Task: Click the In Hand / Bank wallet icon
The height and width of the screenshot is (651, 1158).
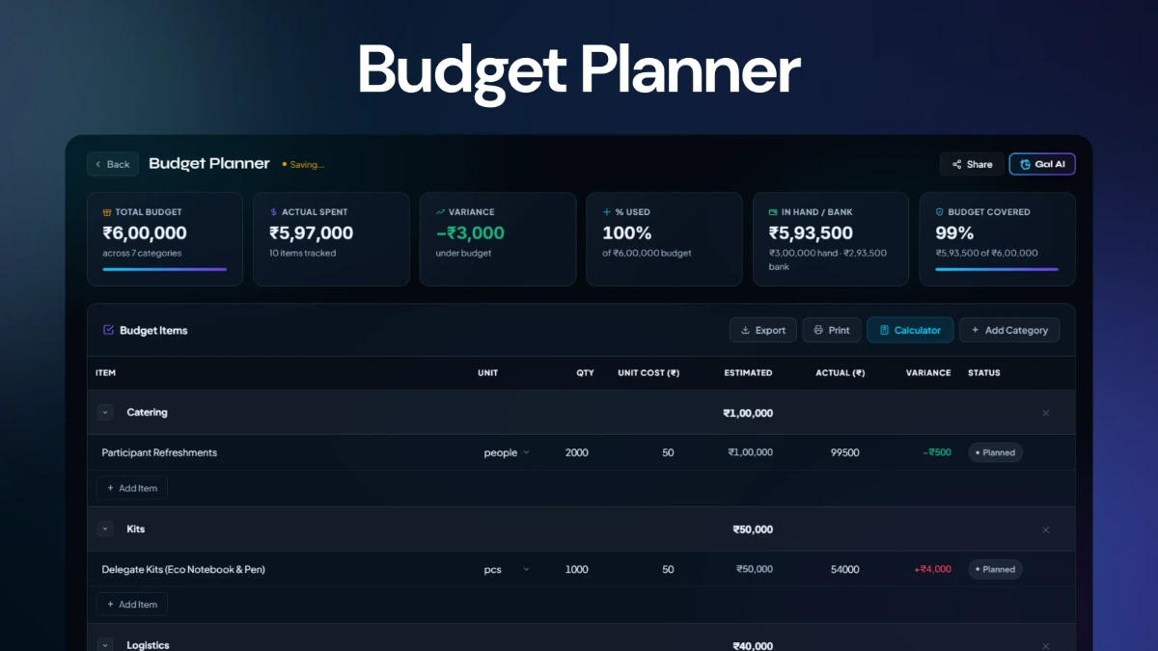Action: (773, 212)
